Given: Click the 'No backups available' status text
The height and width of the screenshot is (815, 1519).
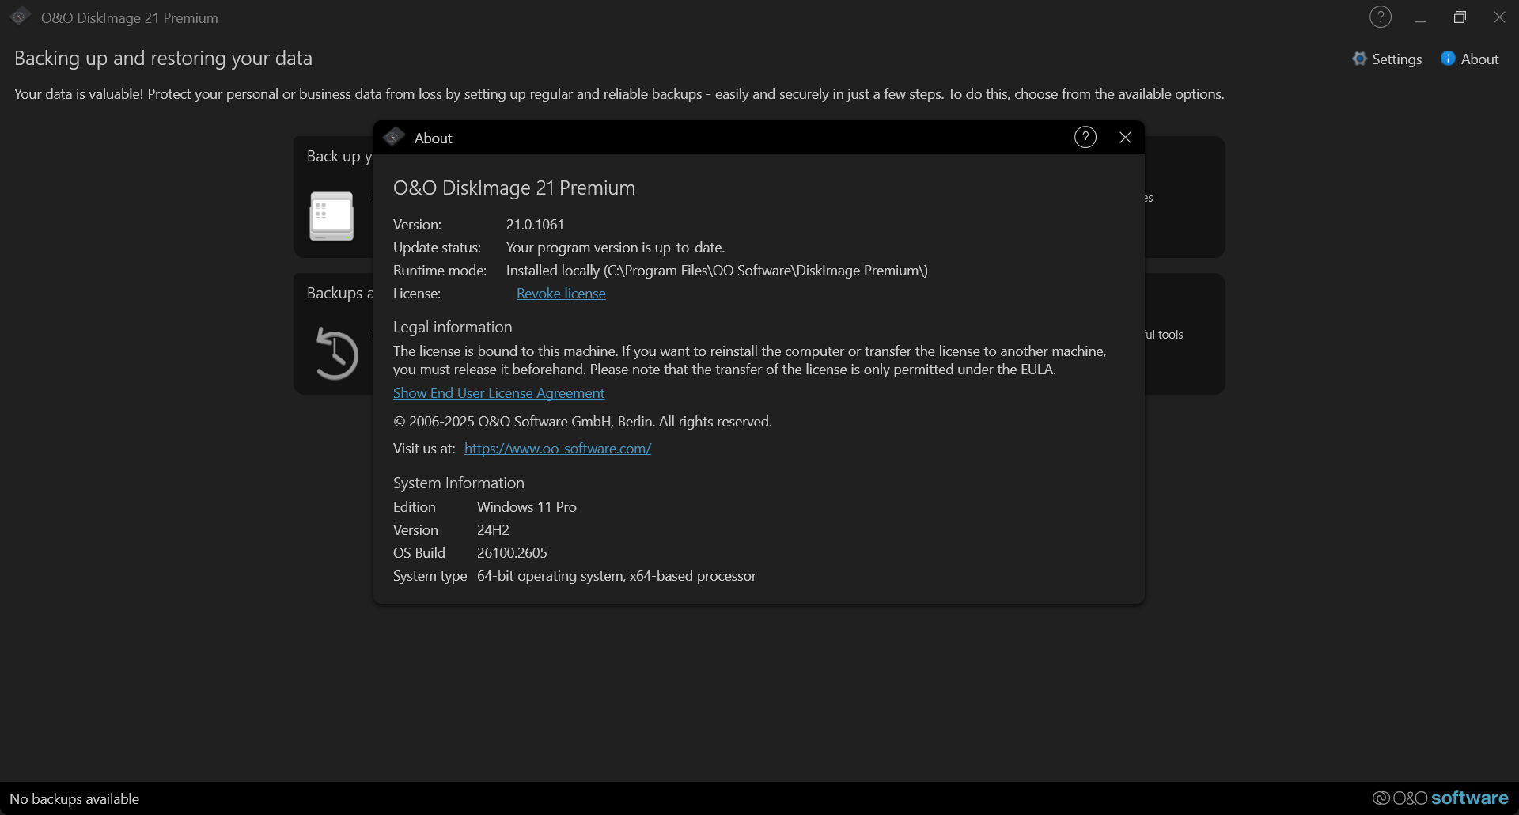Looking at the screenshot, I should [74, 799].
